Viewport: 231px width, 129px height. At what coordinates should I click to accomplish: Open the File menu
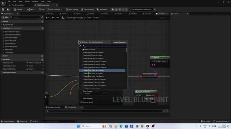pyautogui.click(x=9, y=1)
